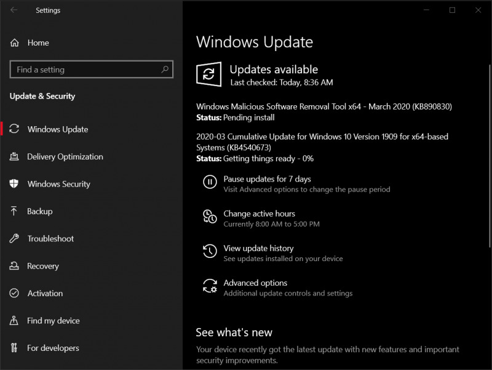Screen dimensions: 492x370
Task: Open Change active hours
Action: [259, 214]
